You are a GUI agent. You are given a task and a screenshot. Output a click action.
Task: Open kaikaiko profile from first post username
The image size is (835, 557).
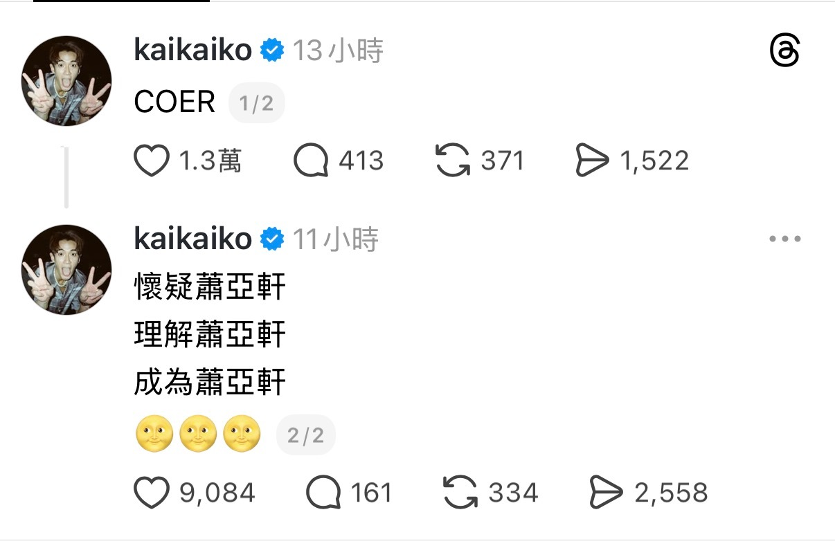click(x=193, y=51)
